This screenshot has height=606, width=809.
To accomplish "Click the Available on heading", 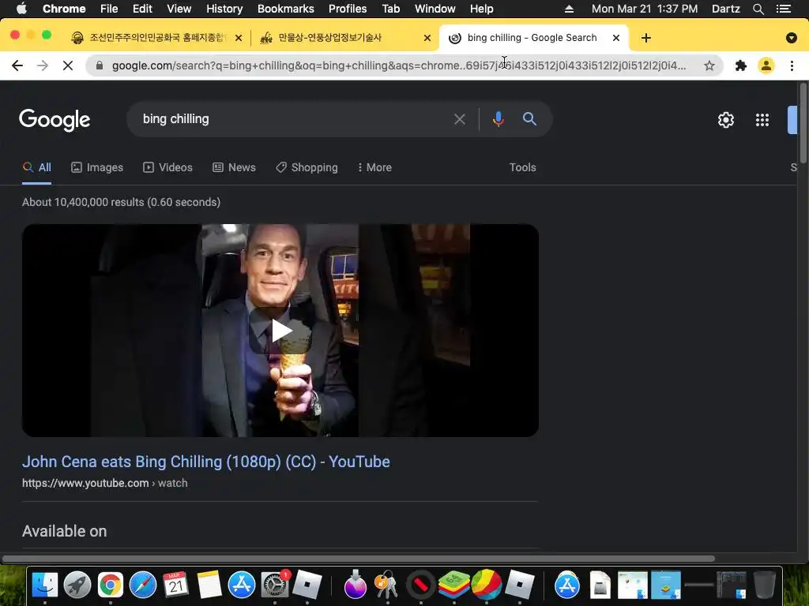I will tap(65, 531).
